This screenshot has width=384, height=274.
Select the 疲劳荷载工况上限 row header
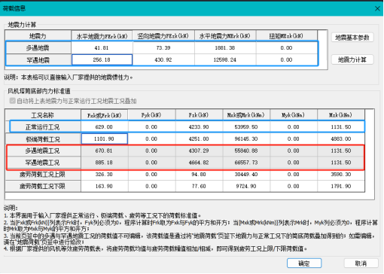43,175
